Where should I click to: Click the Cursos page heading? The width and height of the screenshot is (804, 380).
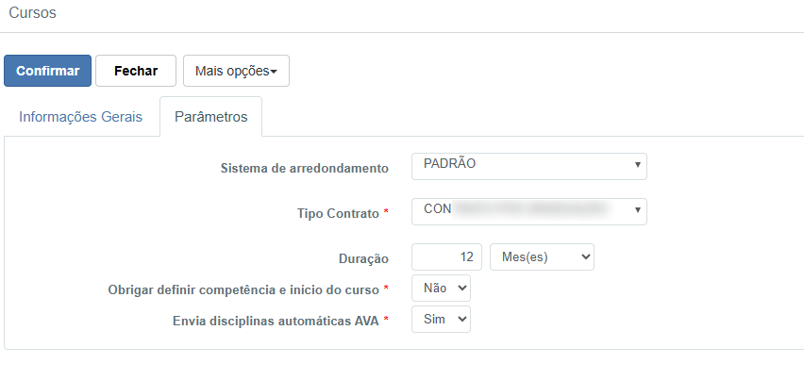32,13
